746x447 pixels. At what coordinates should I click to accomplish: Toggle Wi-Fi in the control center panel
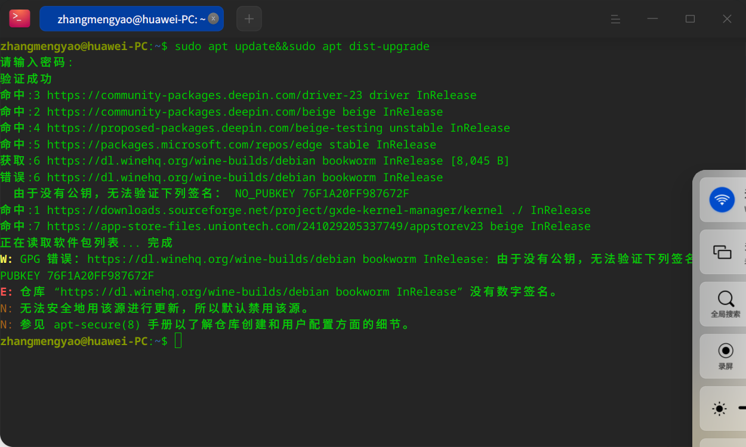tap(722, 199)
